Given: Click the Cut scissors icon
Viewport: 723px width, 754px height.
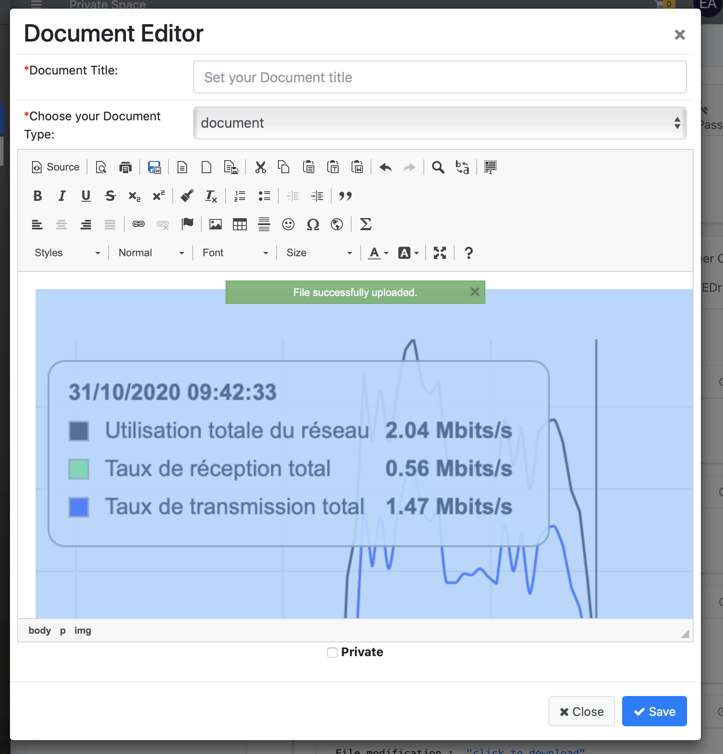Looking at the screenshot, I should (x=260, y=167).
